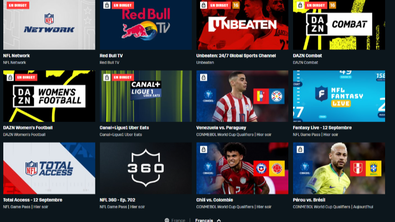
Task: Open Fantasy Live - 12 Septembre title
Action: tap(322, 128)
